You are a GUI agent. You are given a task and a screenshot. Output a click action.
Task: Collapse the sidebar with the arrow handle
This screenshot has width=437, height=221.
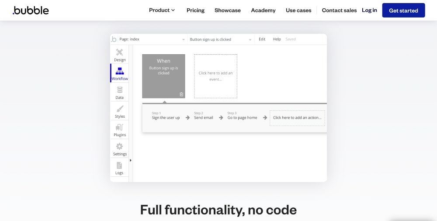click(x=131, y=160)
